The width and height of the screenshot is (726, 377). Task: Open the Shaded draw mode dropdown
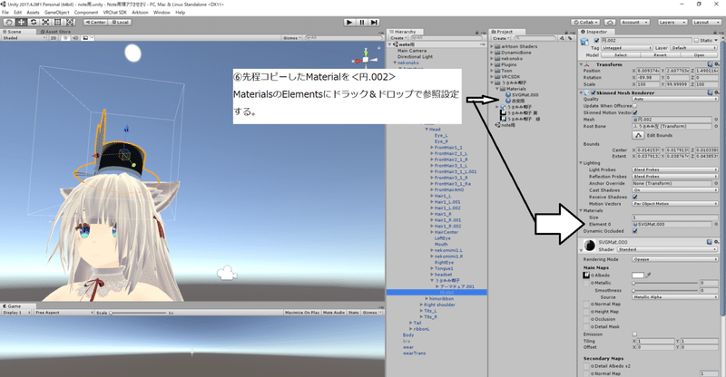[x=24, y=38]
